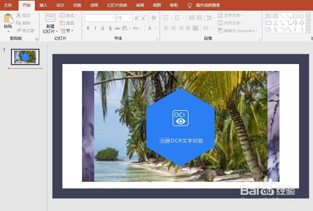The height and width of the screenshot is (211, 313).
Task: Click the Cut (剪切) scissors button
Action: (23, 15)
